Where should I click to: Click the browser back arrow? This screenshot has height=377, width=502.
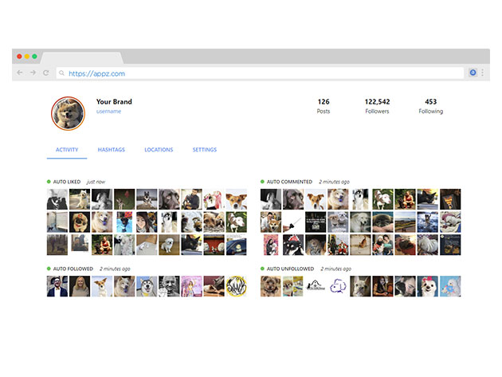point(20,73)
